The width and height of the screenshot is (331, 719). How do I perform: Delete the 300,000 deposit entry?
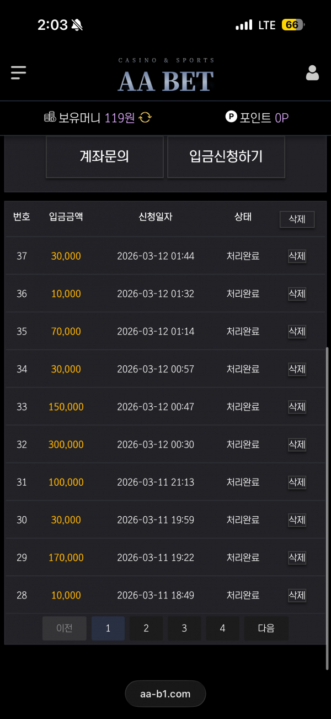pyautogui.click(x=297, y=444)
